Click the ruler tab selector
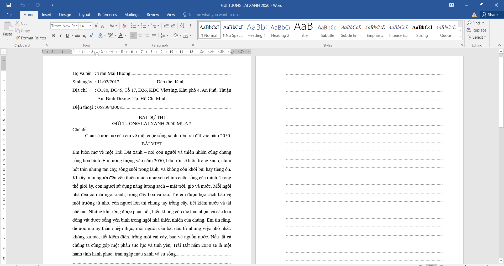The width and height of the screenshot is (504, 266). point(4,52)
